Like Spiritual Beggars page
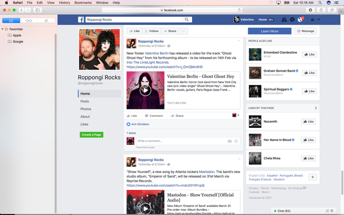 [310, 91]
